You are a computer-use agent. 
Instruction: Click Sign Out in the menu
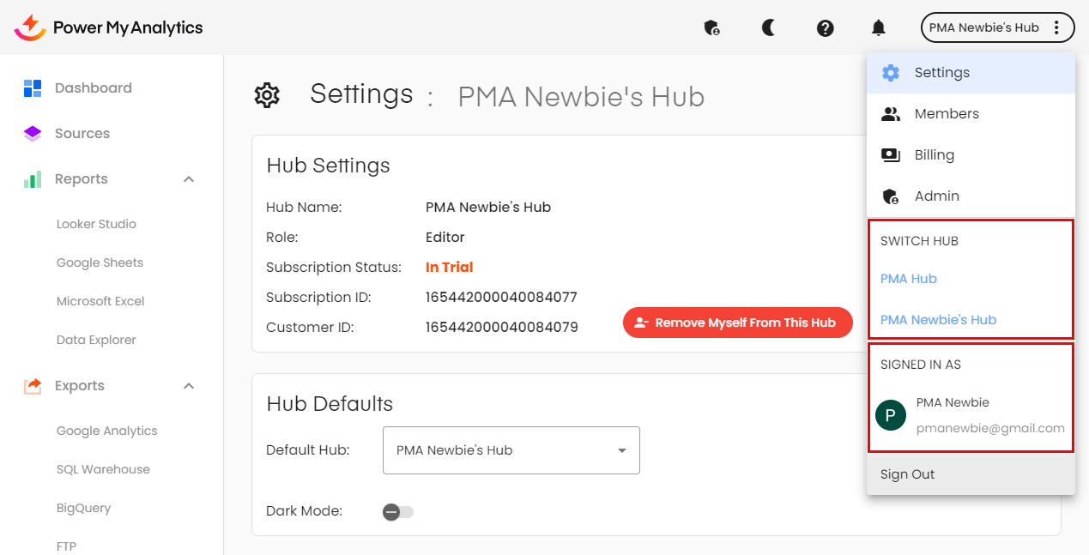tap(907, 474)
